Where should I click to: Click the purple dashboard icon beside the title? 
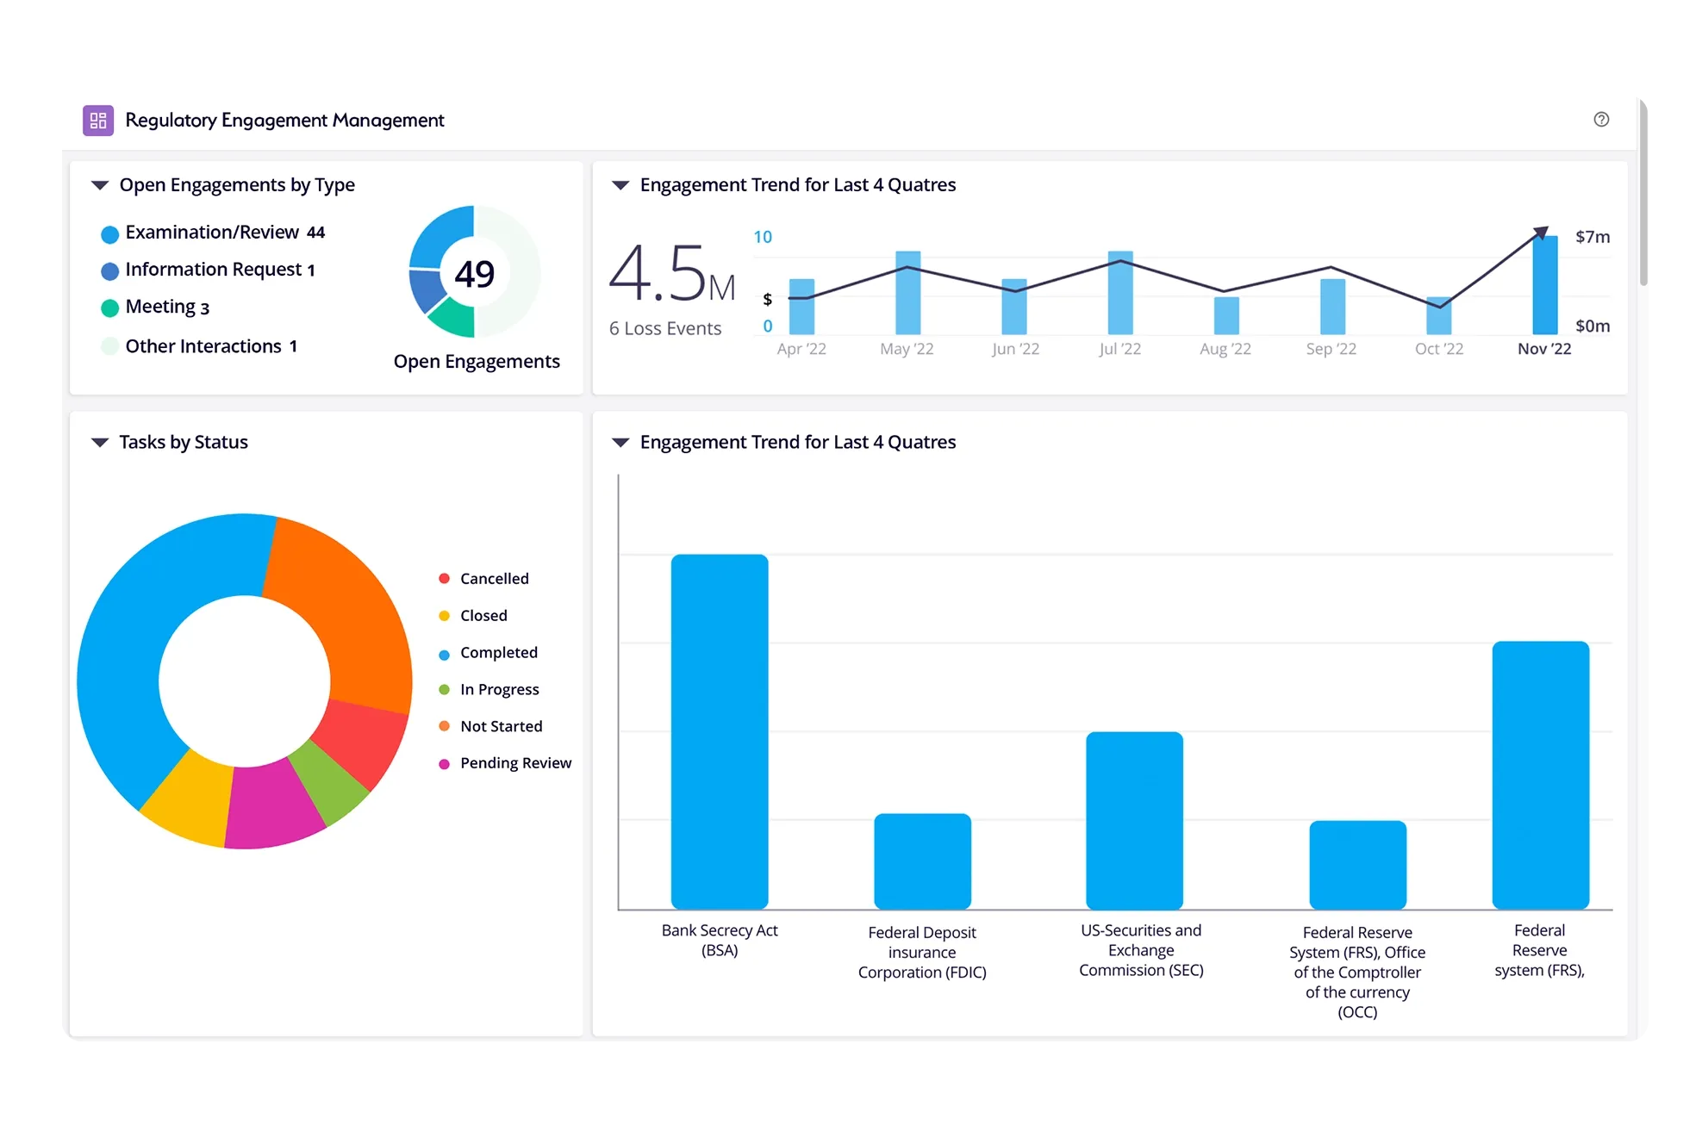[x=97, y=121]
